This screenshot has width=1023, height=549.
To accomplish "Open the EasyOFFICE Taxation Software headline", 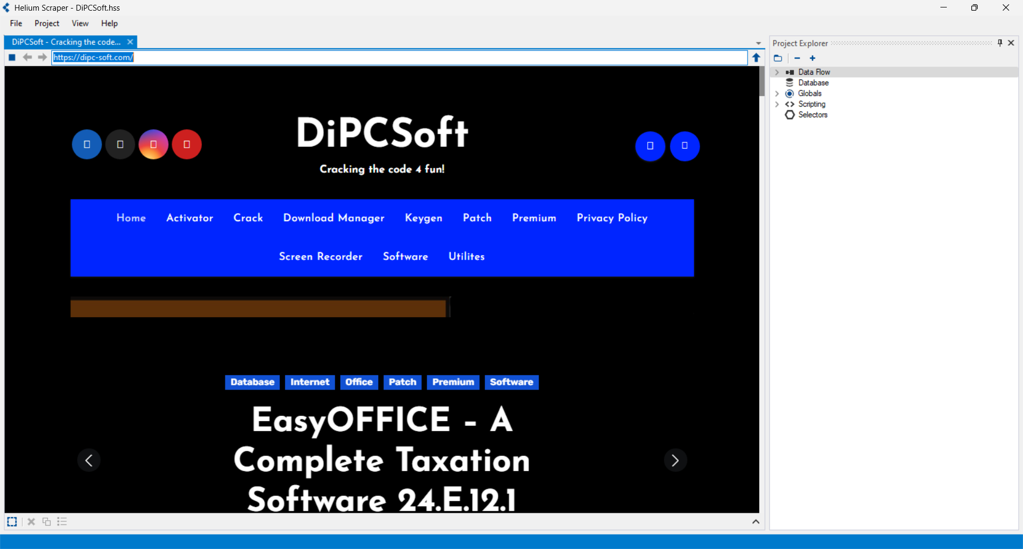I will point(382,459).
